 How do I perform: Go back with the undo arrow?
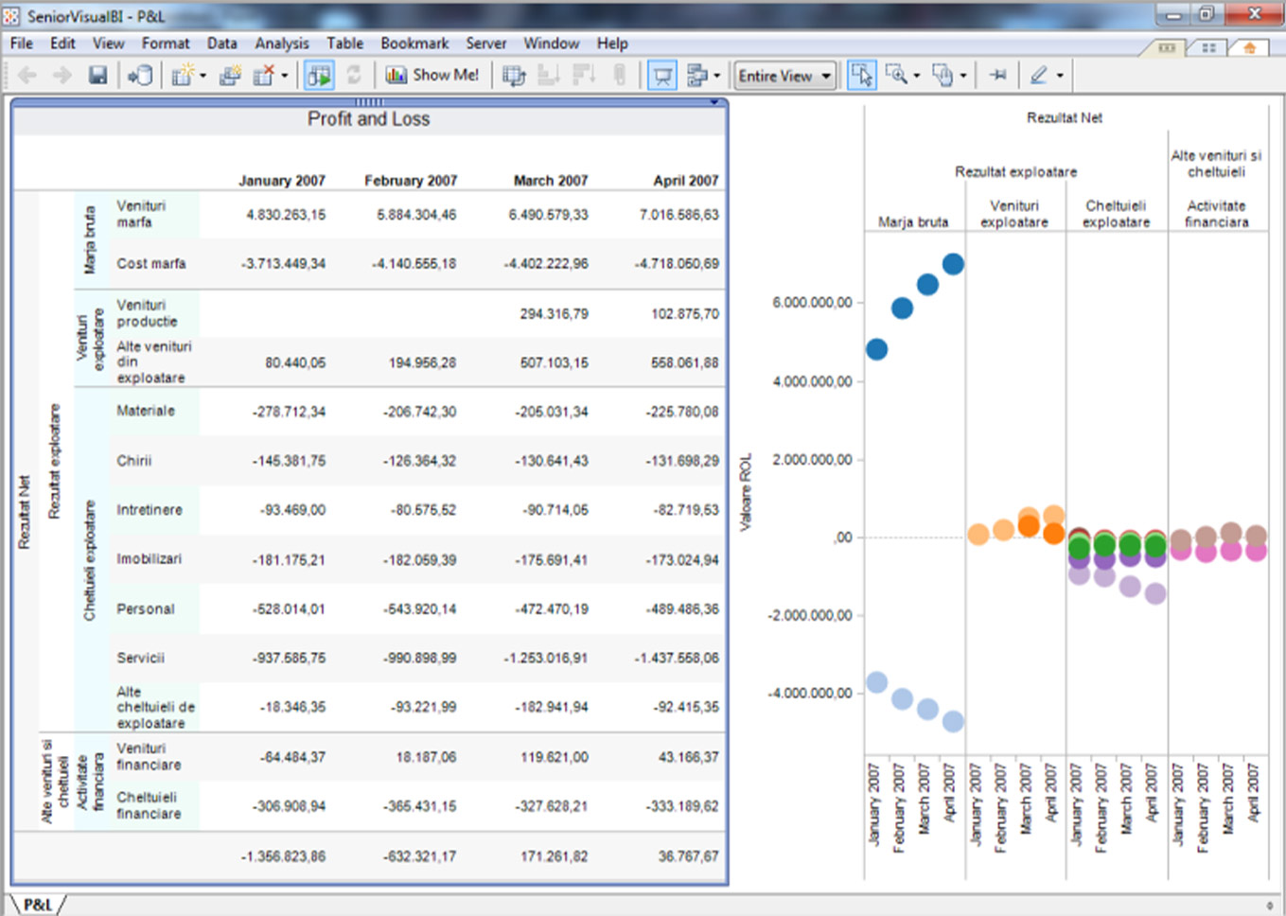[x=27, y=75]
